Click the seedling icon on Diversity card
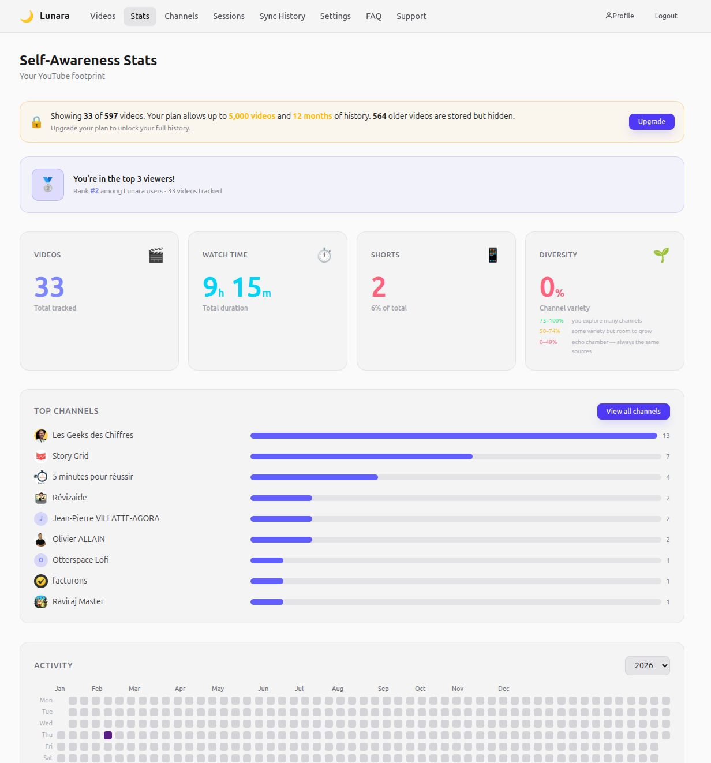Image resolution: width=711 pixels, height=763 pixels. [661, 255]
